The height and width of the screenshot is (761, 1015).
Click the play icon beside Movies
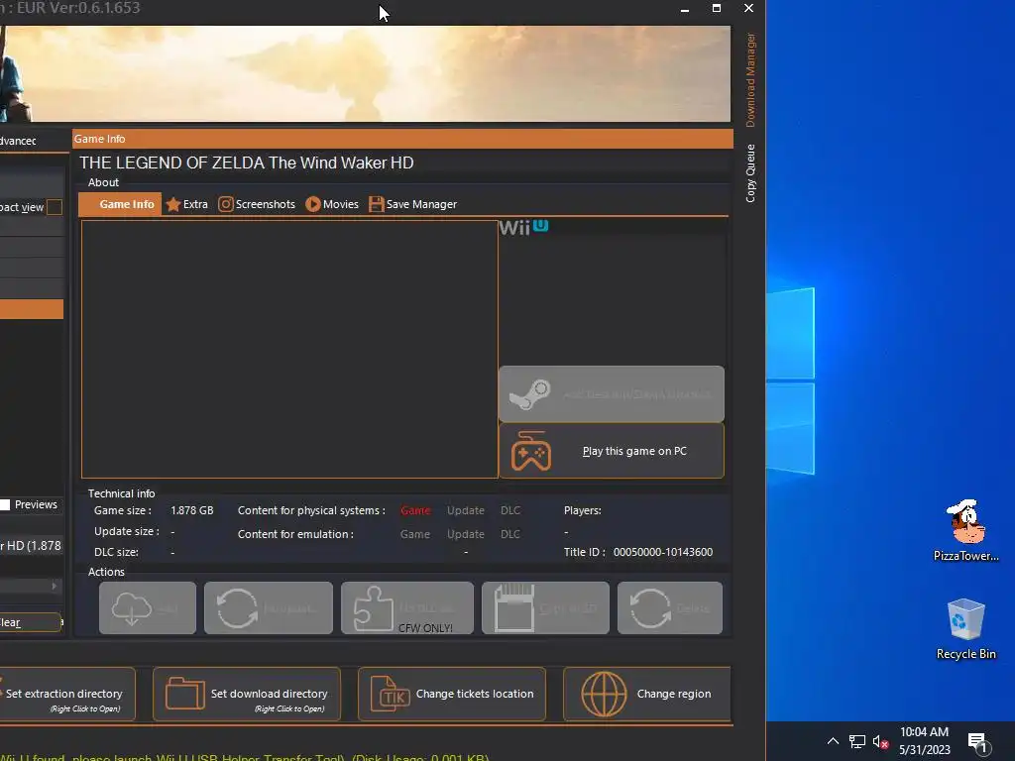(x=312, y=204)
